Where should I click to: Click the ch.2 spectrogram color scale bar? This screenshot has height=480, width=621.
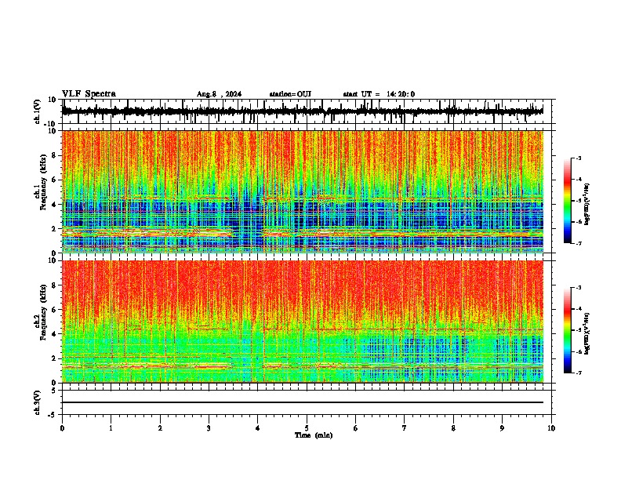(x=568, y=330)
